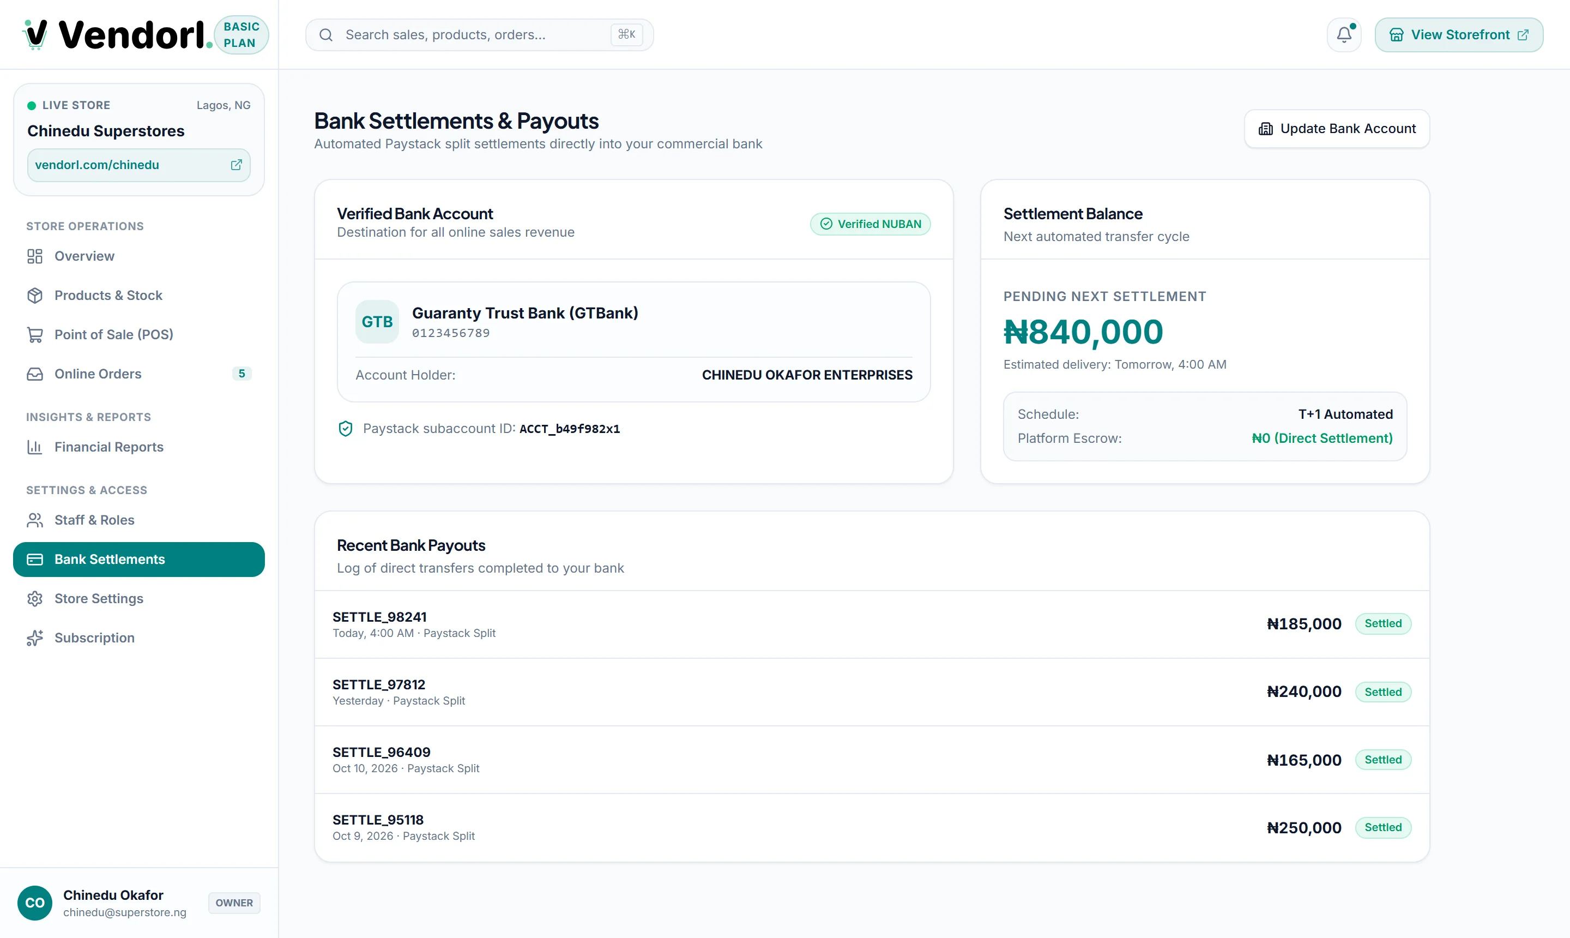Go to Products & Stock

point(139,295)
